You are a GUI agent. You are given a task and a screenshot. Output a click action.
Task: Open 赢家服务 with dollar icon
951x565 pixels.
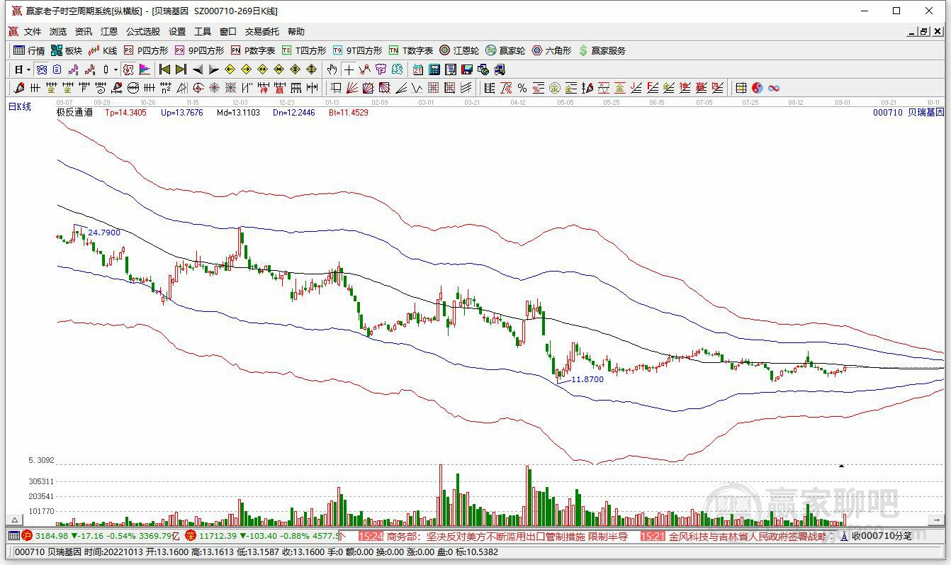click(602, 50)
